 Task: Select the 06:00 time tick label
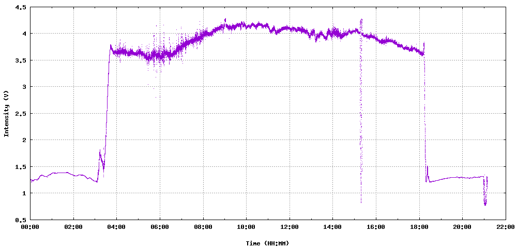[x=160, y=227]
